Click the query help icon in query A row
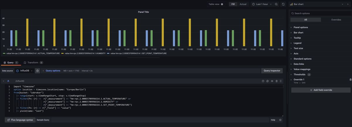The image size is (352, 127). point(263,81)
